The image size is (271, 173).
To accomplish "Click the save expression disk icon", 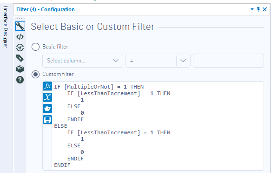I will pos(47,120).
